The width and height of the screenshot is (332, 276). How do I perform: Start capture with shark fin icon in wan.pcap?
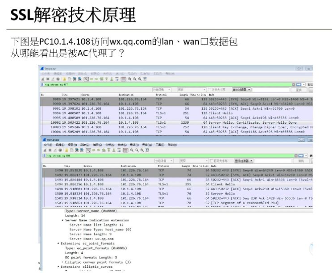click(x=45, y=150)
